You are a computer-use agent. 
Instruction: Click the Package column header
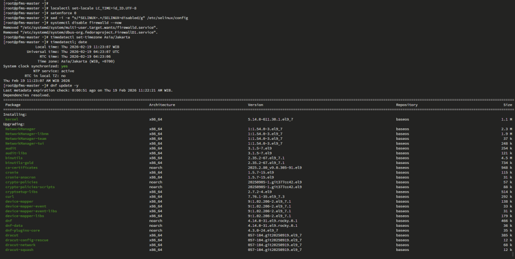13,105
